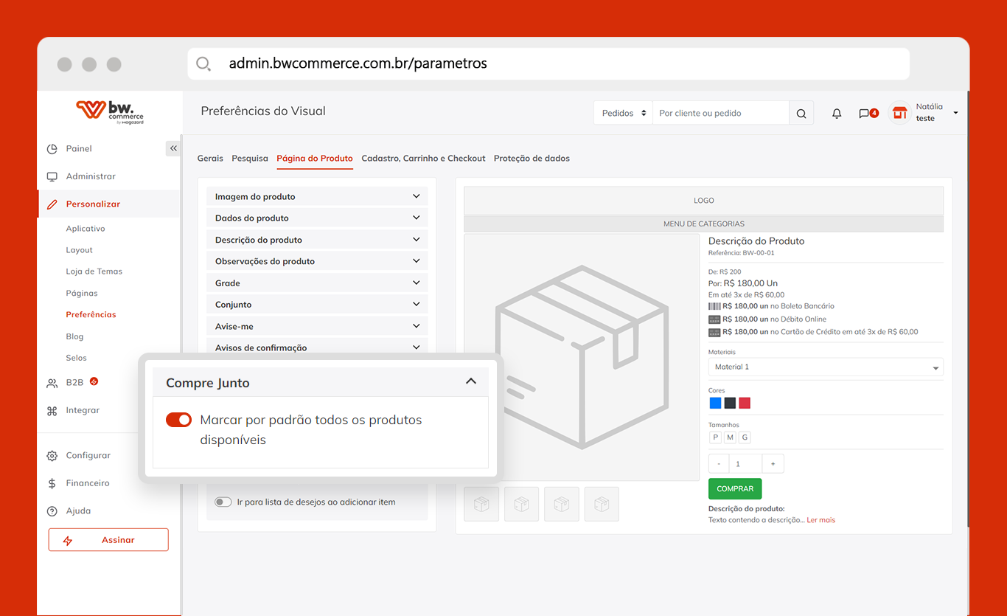The height and width of the screenshot is (616, 1007).
Task: Open Financeiro in the sidebar
Action: 87,483
